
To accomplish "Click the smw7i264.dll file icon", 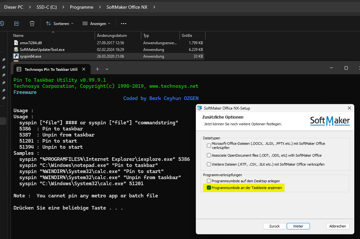I will 16,43.
